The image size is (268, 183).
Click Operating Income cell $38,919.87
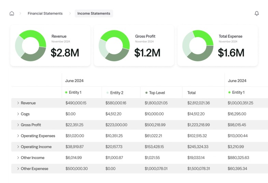click(74, 147)
